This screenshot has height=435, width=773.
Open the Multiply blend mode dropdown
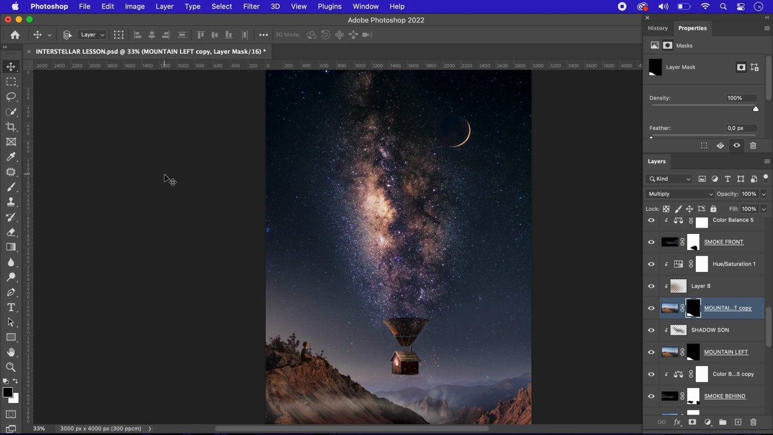(680, 194)
